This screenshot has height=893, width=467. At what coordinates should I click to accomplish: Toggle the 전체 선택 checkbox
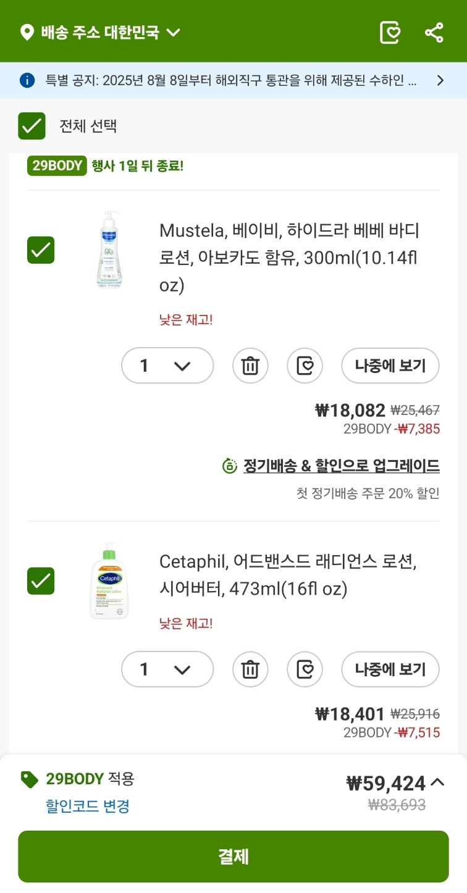pos(32,127)
